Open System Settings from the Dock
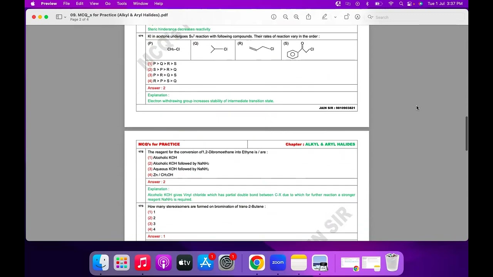Image resolution: width=493 pixels, height=277 pixels. click(226, 263)
